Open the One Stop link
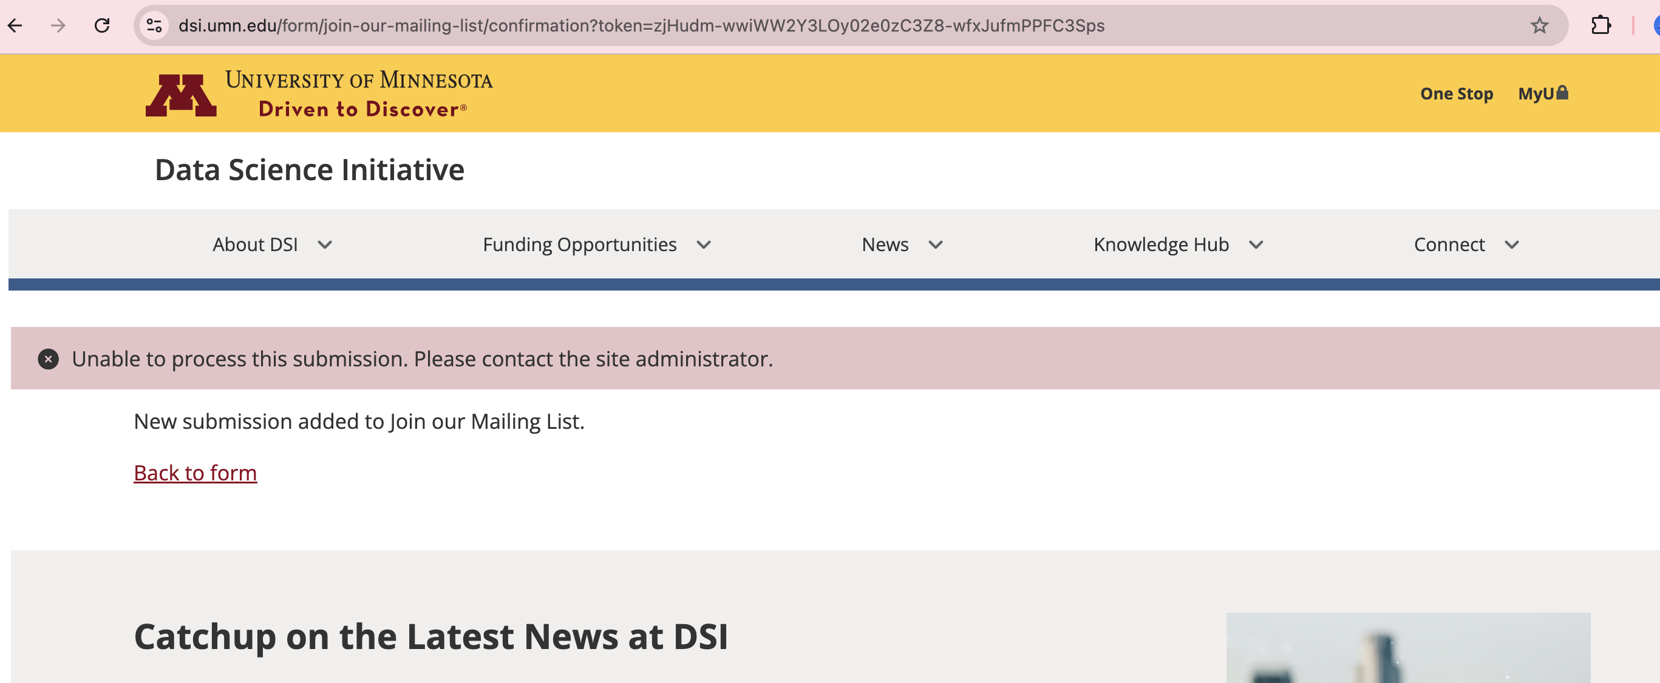Image resolution: width=1660 pixels, height=683 pixels. 1457,94
